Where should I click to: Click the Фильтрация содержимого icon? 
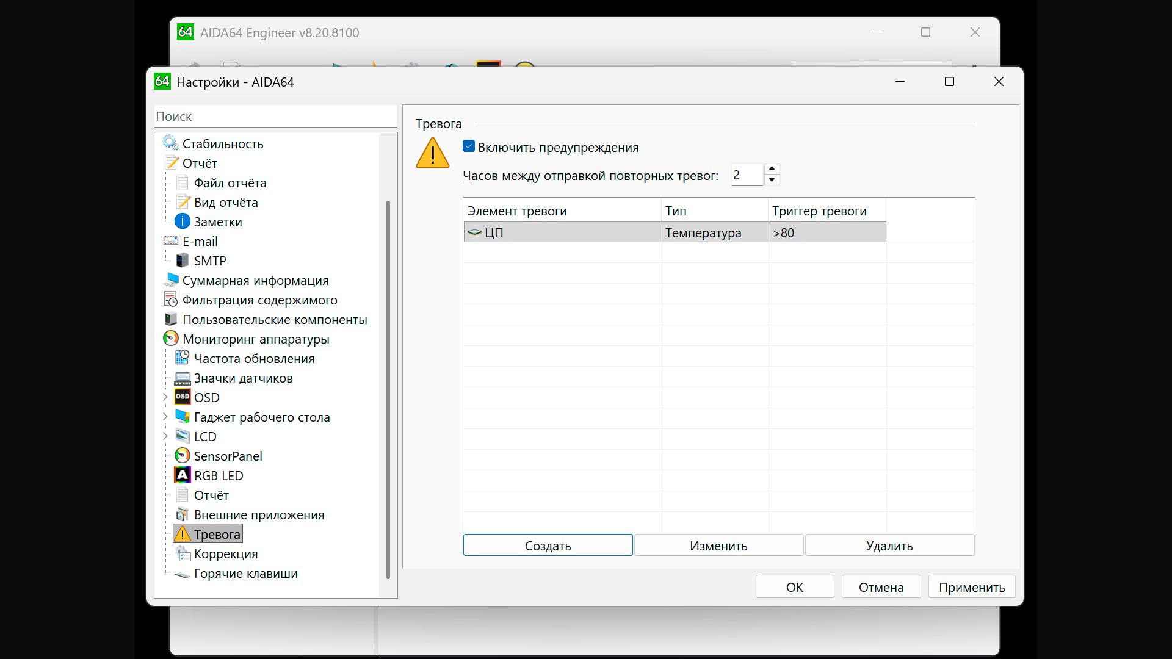[171, 300]
